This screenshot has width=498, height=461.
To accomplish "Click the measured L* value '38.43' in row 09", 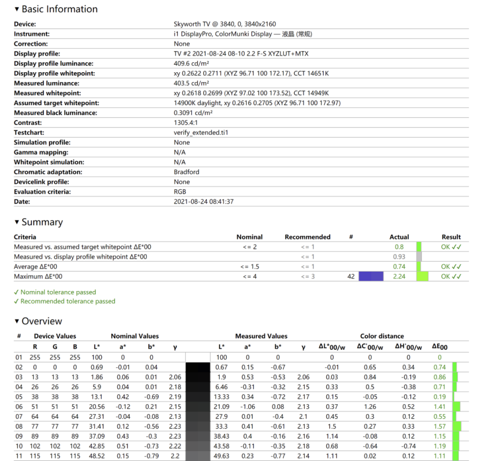I will 222,436.
